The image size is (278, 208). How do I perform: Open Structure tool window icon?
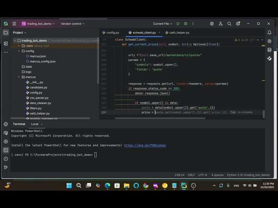(x=6, y=43)
